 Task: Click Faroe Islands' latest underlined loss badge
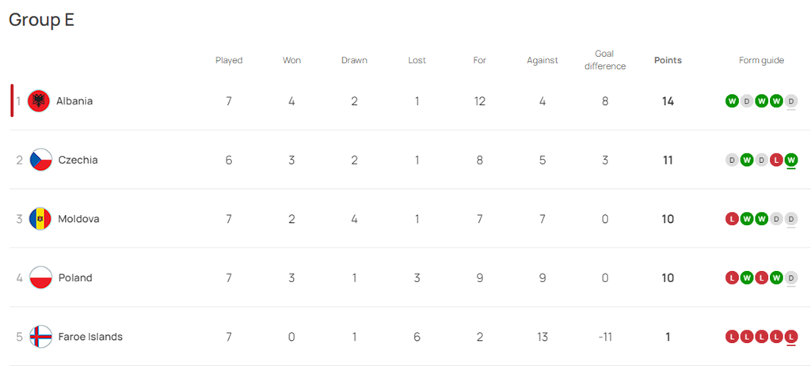[790, 337]
